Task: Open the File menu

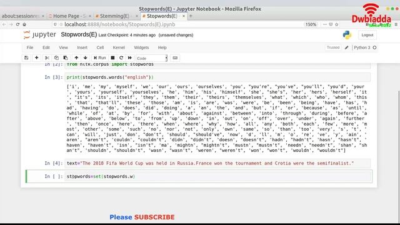Action: [30, 47]
